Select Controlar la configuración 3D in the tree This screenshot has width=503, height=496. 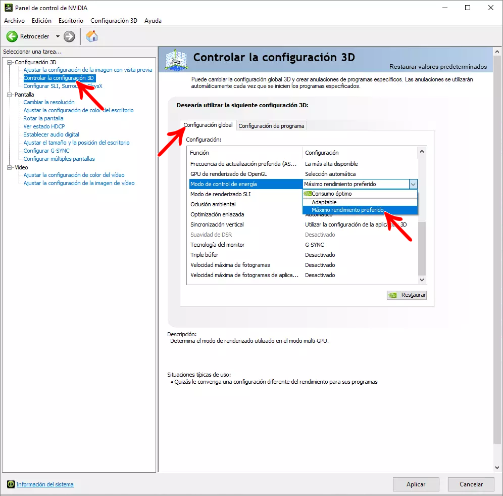[59, 78]
